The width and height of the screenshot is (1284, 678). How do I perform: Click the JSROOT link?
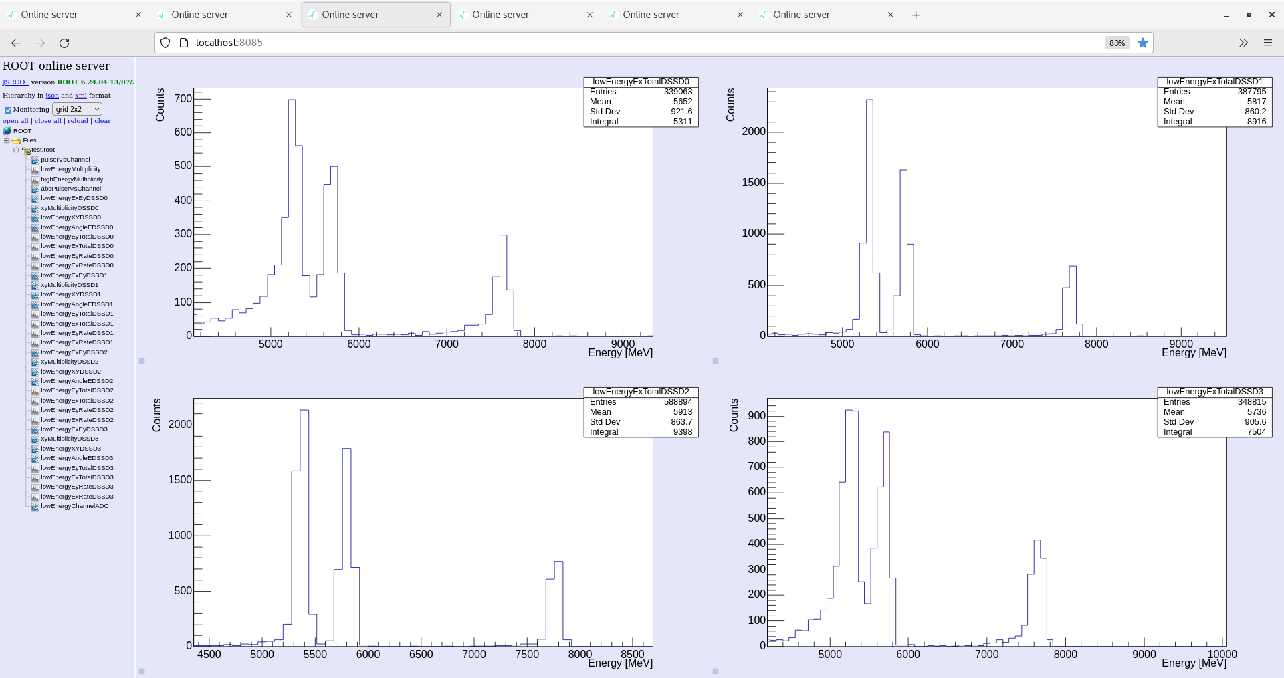(15, 82)
